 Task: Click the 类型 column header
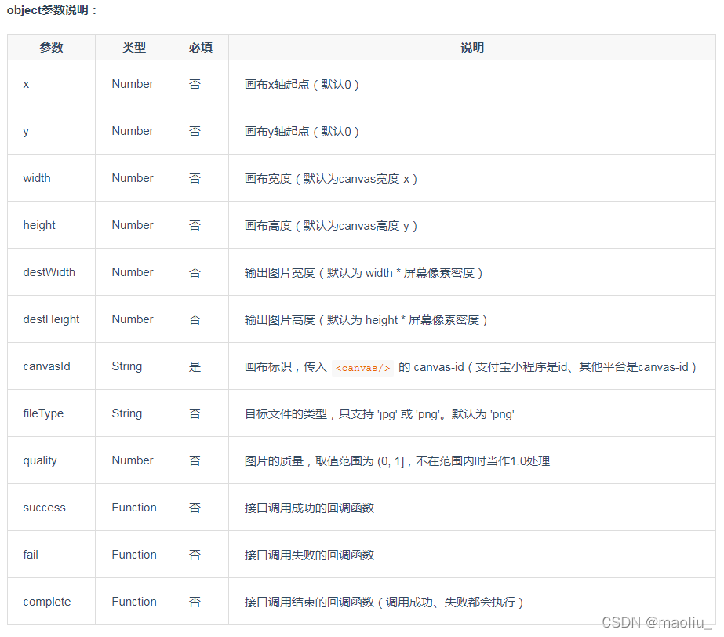coord(133,47)
